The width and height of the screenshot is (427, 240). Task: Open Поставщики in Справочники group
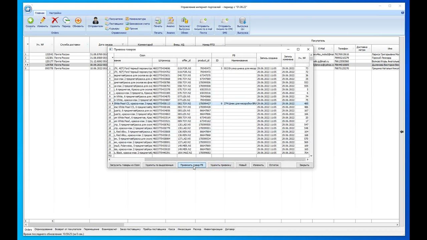(x=114, y=24)
